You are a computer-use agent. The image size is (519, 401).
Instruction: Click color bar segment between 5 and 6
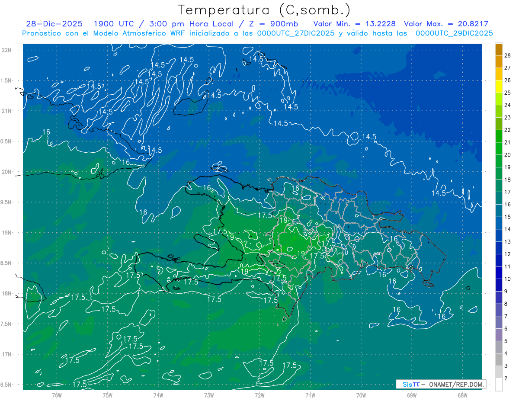pyautogui.click(x=499, y=335)
